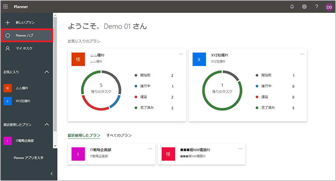Click △△様PJ donut chart
The image size is (336, 181).
click(101, 90)
